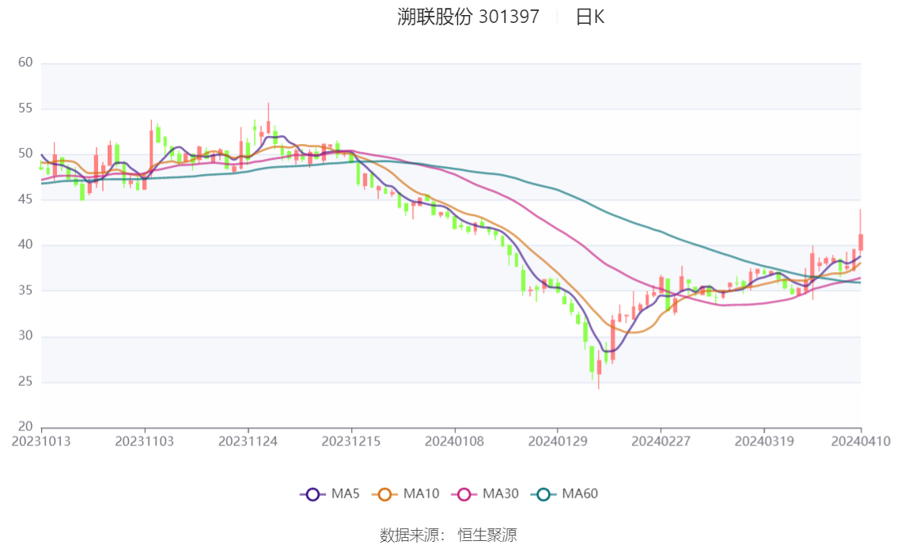Hide the MA5 line via legend label
This screenshot has height=545, width=897.
pyautogui.click(x=346, y=494)
